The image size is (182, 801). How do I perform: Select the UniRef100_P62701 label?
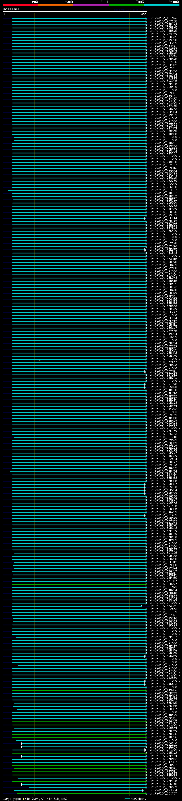(x=163, y=68)
